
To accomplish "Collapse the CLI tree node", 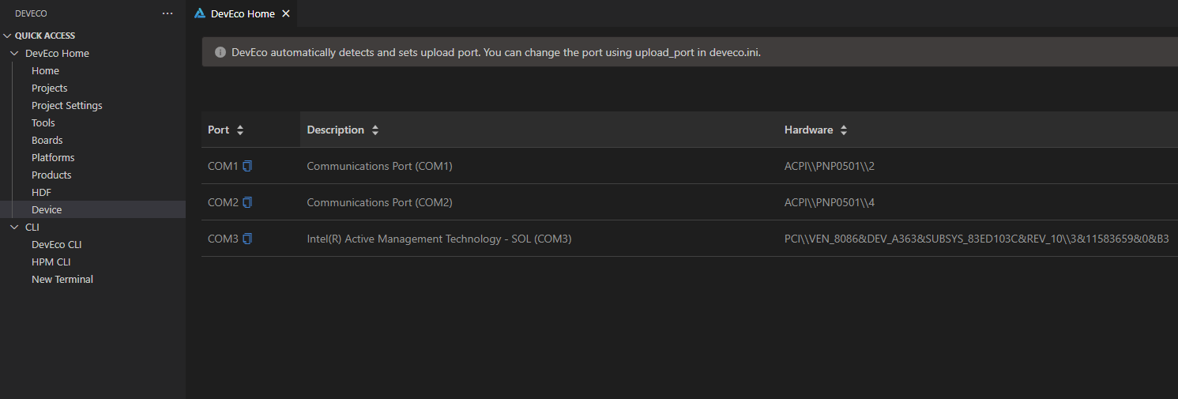I will coord(14,227).
